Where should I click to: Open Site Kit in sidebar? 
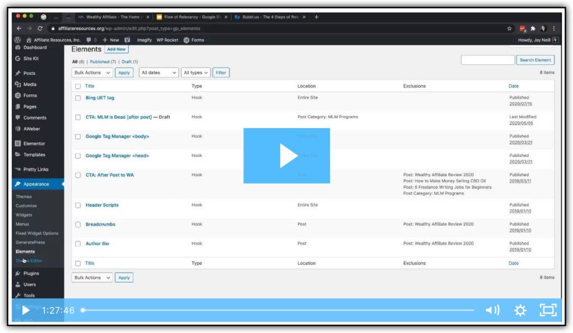(31, 59)
